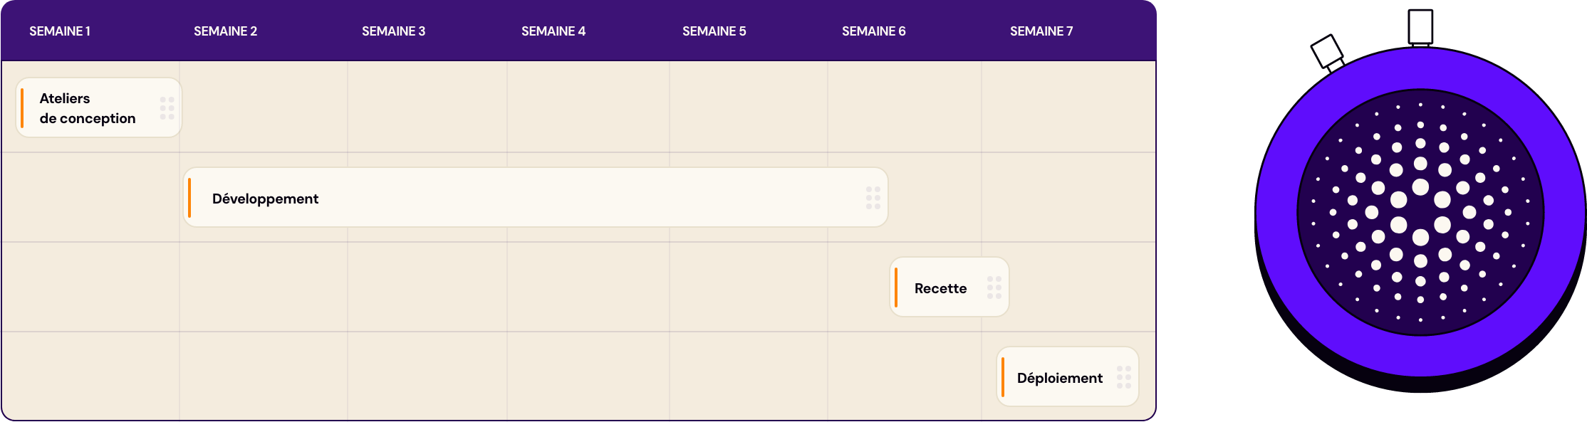Select the SEMAINE 5 header label
The width and height of the screenshot is (1587, 422).
[x=714, y=31]
